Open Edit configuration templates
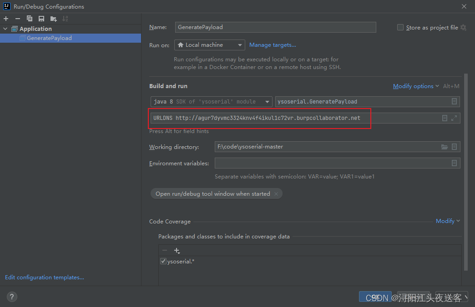The width and height of the screenshot is (475, 307). tap(45, 277)
